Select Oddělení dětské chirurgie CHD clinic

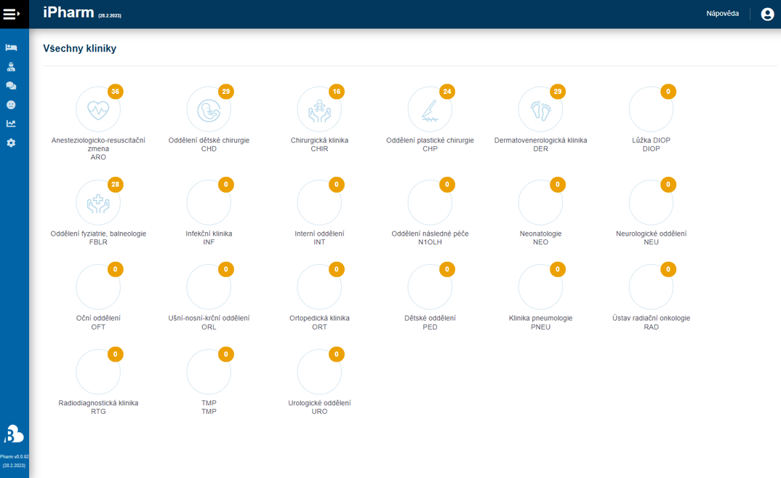209,109
